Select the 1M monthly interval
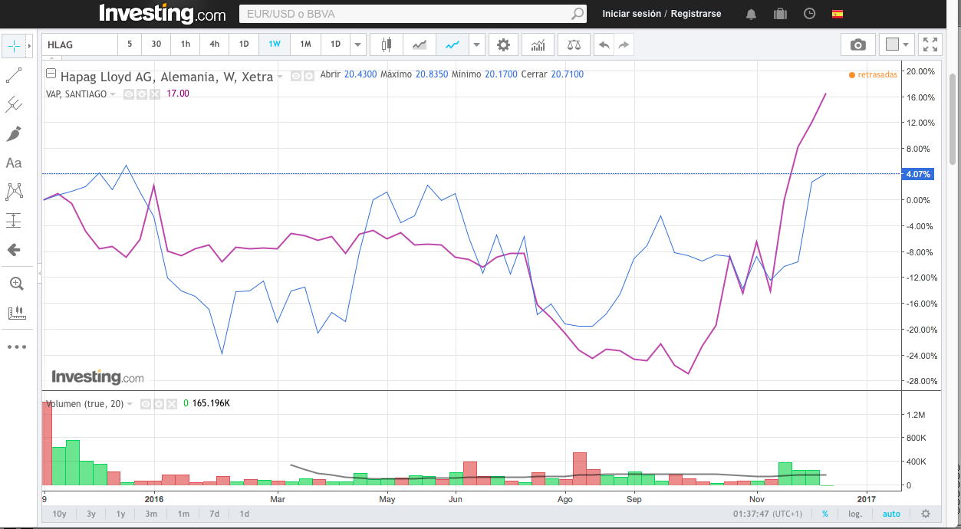This screenshot has height=529, width=961. pos(305,44)
